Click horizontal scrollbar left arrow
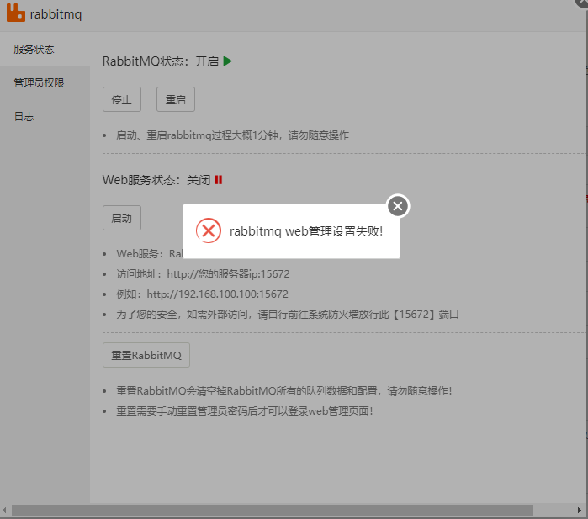The image size is (588, 519). pos(4,510)
